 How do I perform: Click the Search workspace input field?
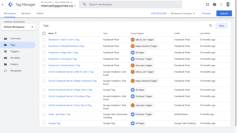point(133,5)
